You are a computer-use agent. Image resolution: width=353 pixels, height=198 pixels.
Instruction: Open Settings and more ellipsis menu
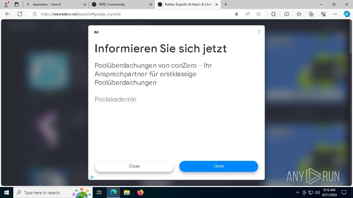[x=335, y=14]
